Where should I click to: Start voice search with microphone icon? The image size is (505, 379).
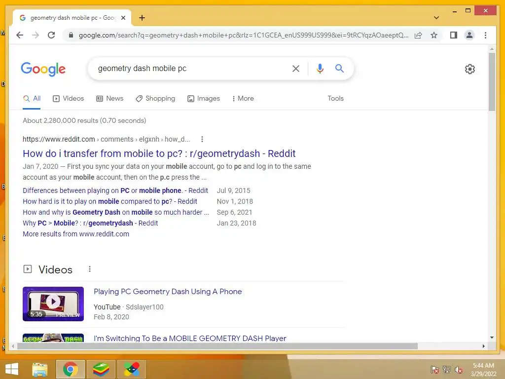[320, 68]
